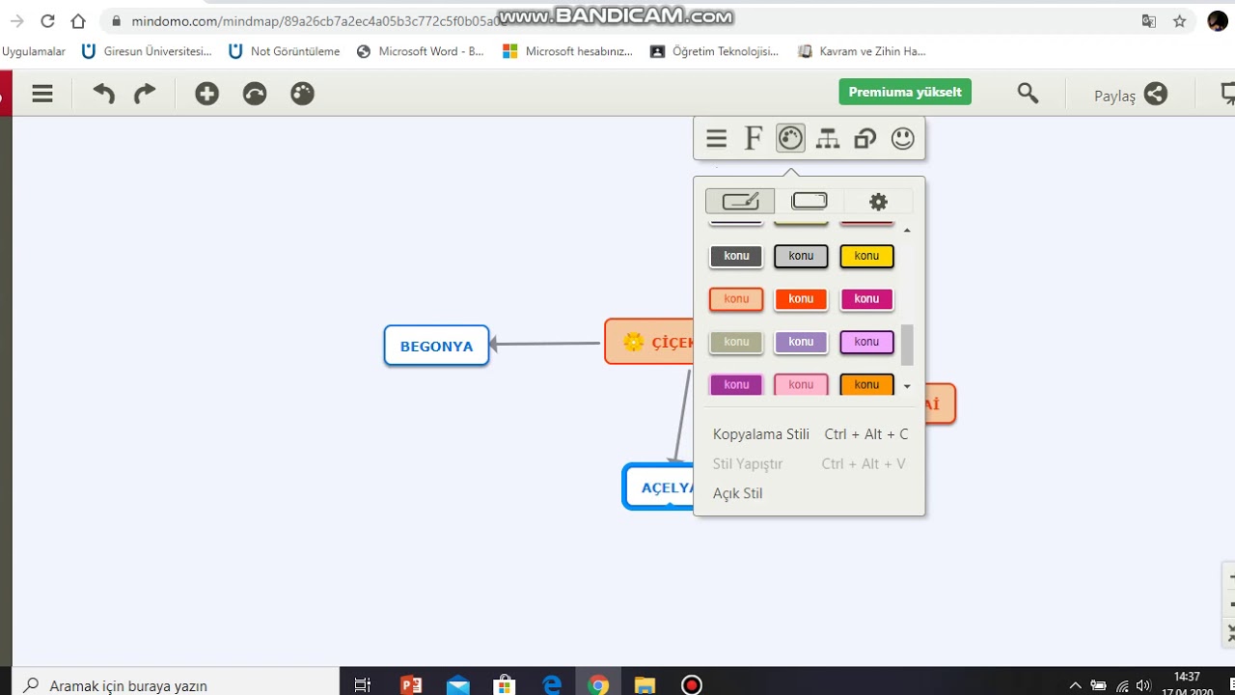Open Microsoft Edge from the taskbar
Image resolution: width=1235 pixels, height=695 pixels.
pyautogui.click(x=551, y=685)
